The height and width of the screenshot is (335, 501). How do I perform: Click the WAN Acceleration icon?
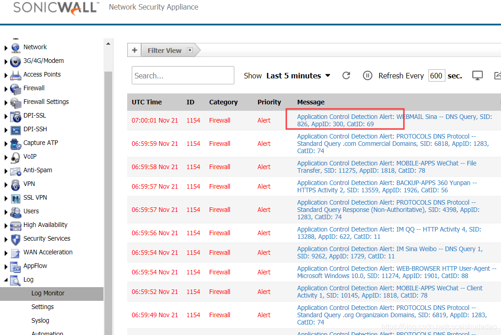(x=15, y=253)
